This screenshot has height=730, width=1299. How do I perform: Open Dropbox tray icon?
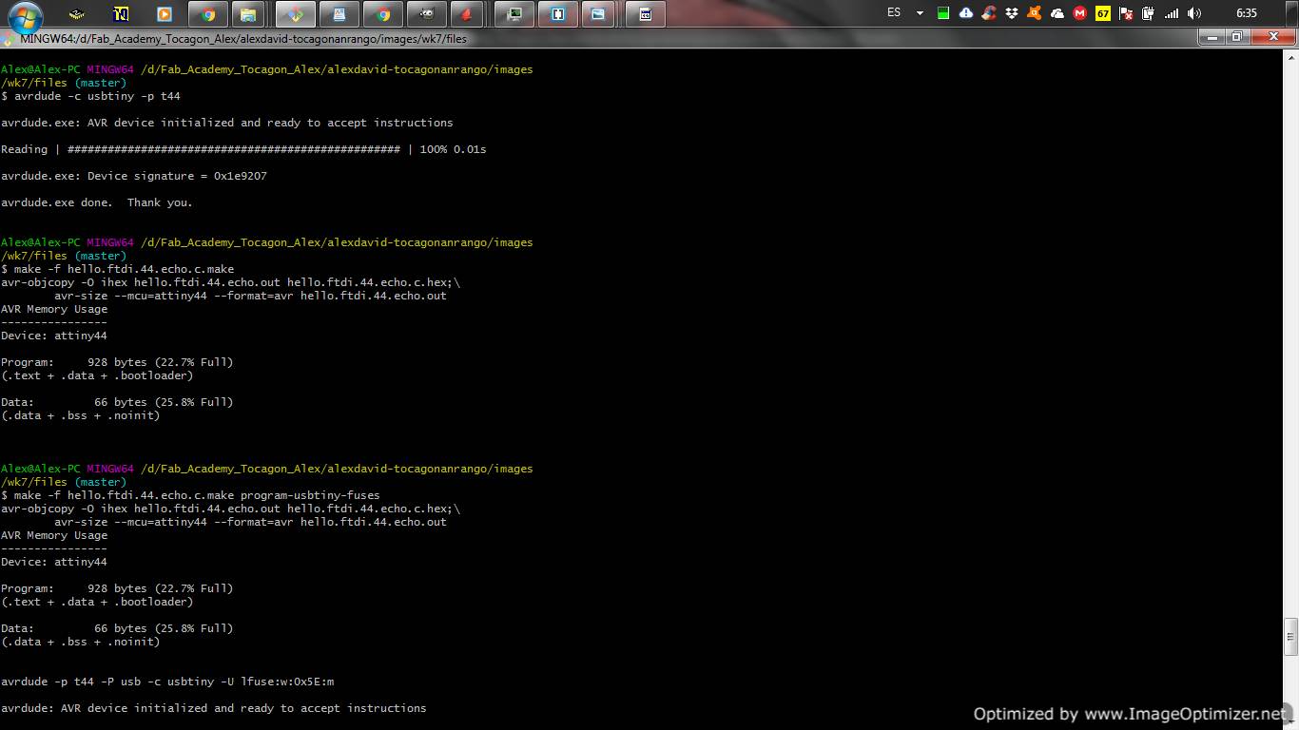coord(1012,13)
